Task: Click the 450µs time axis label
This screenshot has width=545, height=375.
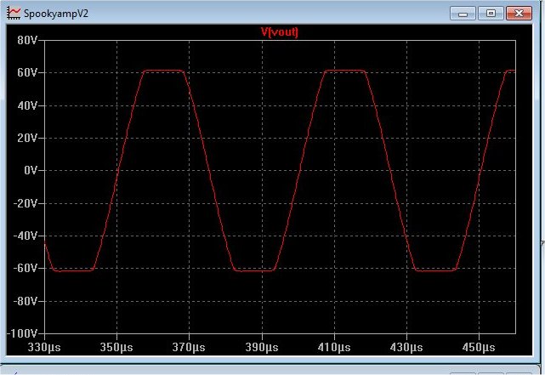Action: click(x=479, y=347)
